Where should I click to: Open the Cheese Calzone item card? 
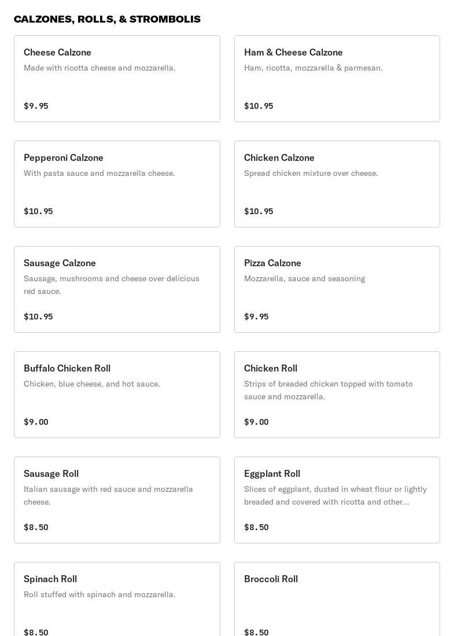tap(117, 79)
